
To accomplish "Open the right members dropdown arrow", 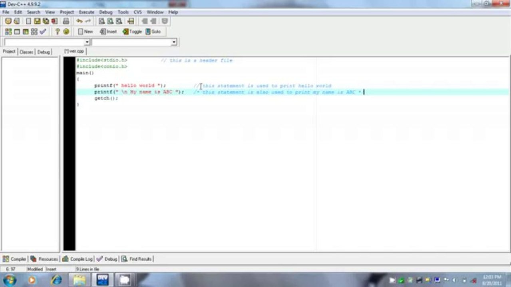I will (174, 42).
